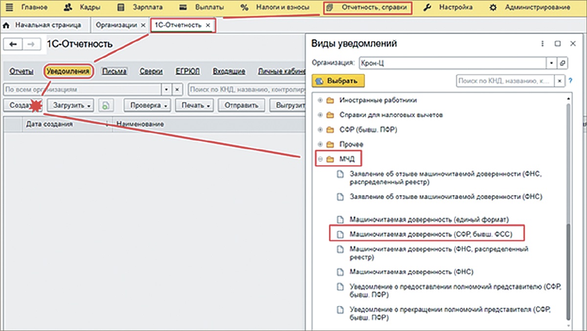
Task: Clear the organization filter with the x icon
Action: tap(178, 90)
